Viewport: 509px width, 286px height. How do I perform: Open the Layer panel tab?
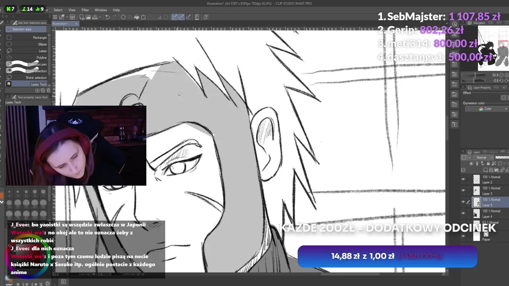473,152
